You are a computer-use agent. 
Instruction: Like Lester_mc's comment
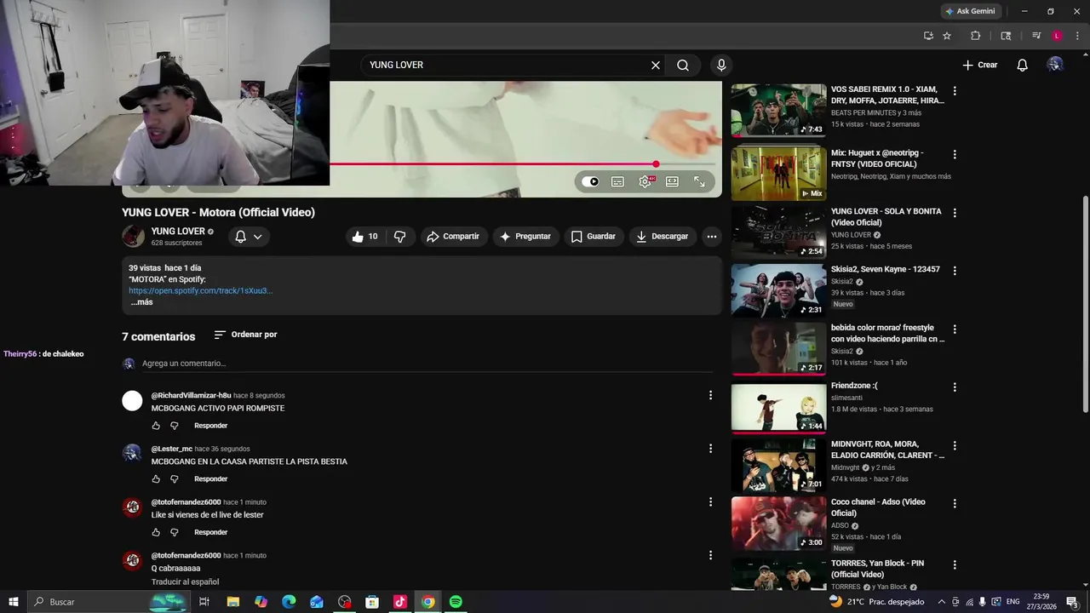(x=156, y=479)
